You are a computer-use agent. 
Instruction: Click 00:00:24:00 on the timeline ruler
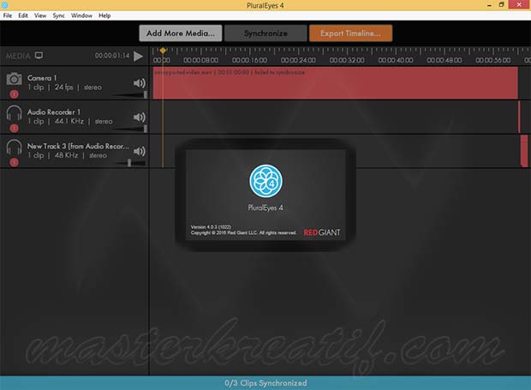click(x=298, y=60)
